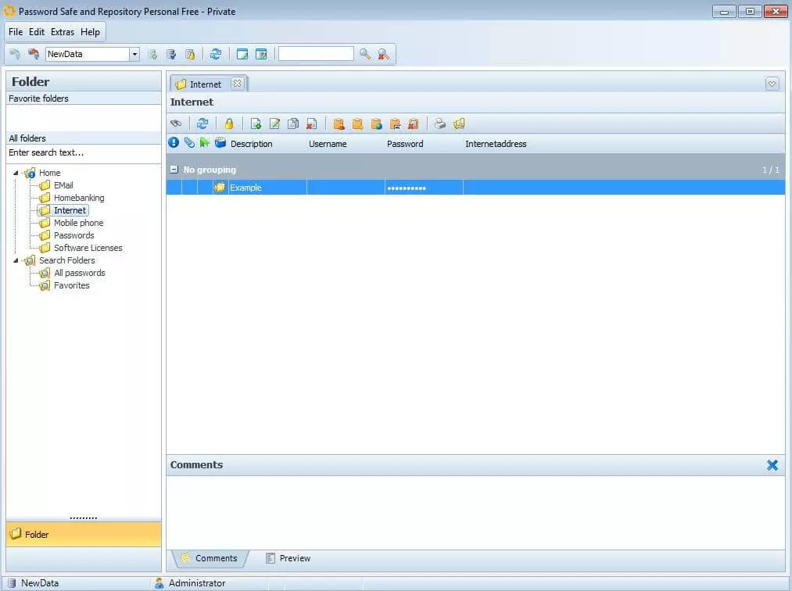Click the clear search icon with red X
792x591 pixels.
(x=383, y=54)
